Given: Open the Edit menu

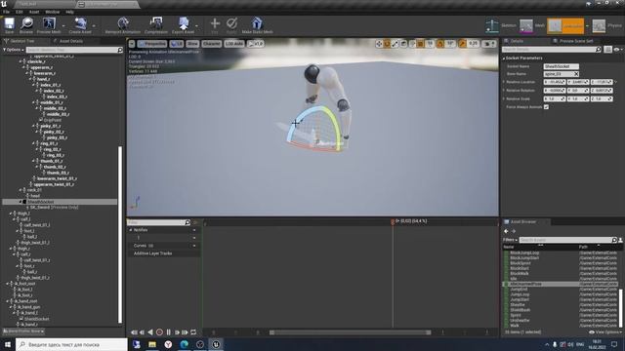Looking at the screenshot, I should pos(20,12).
